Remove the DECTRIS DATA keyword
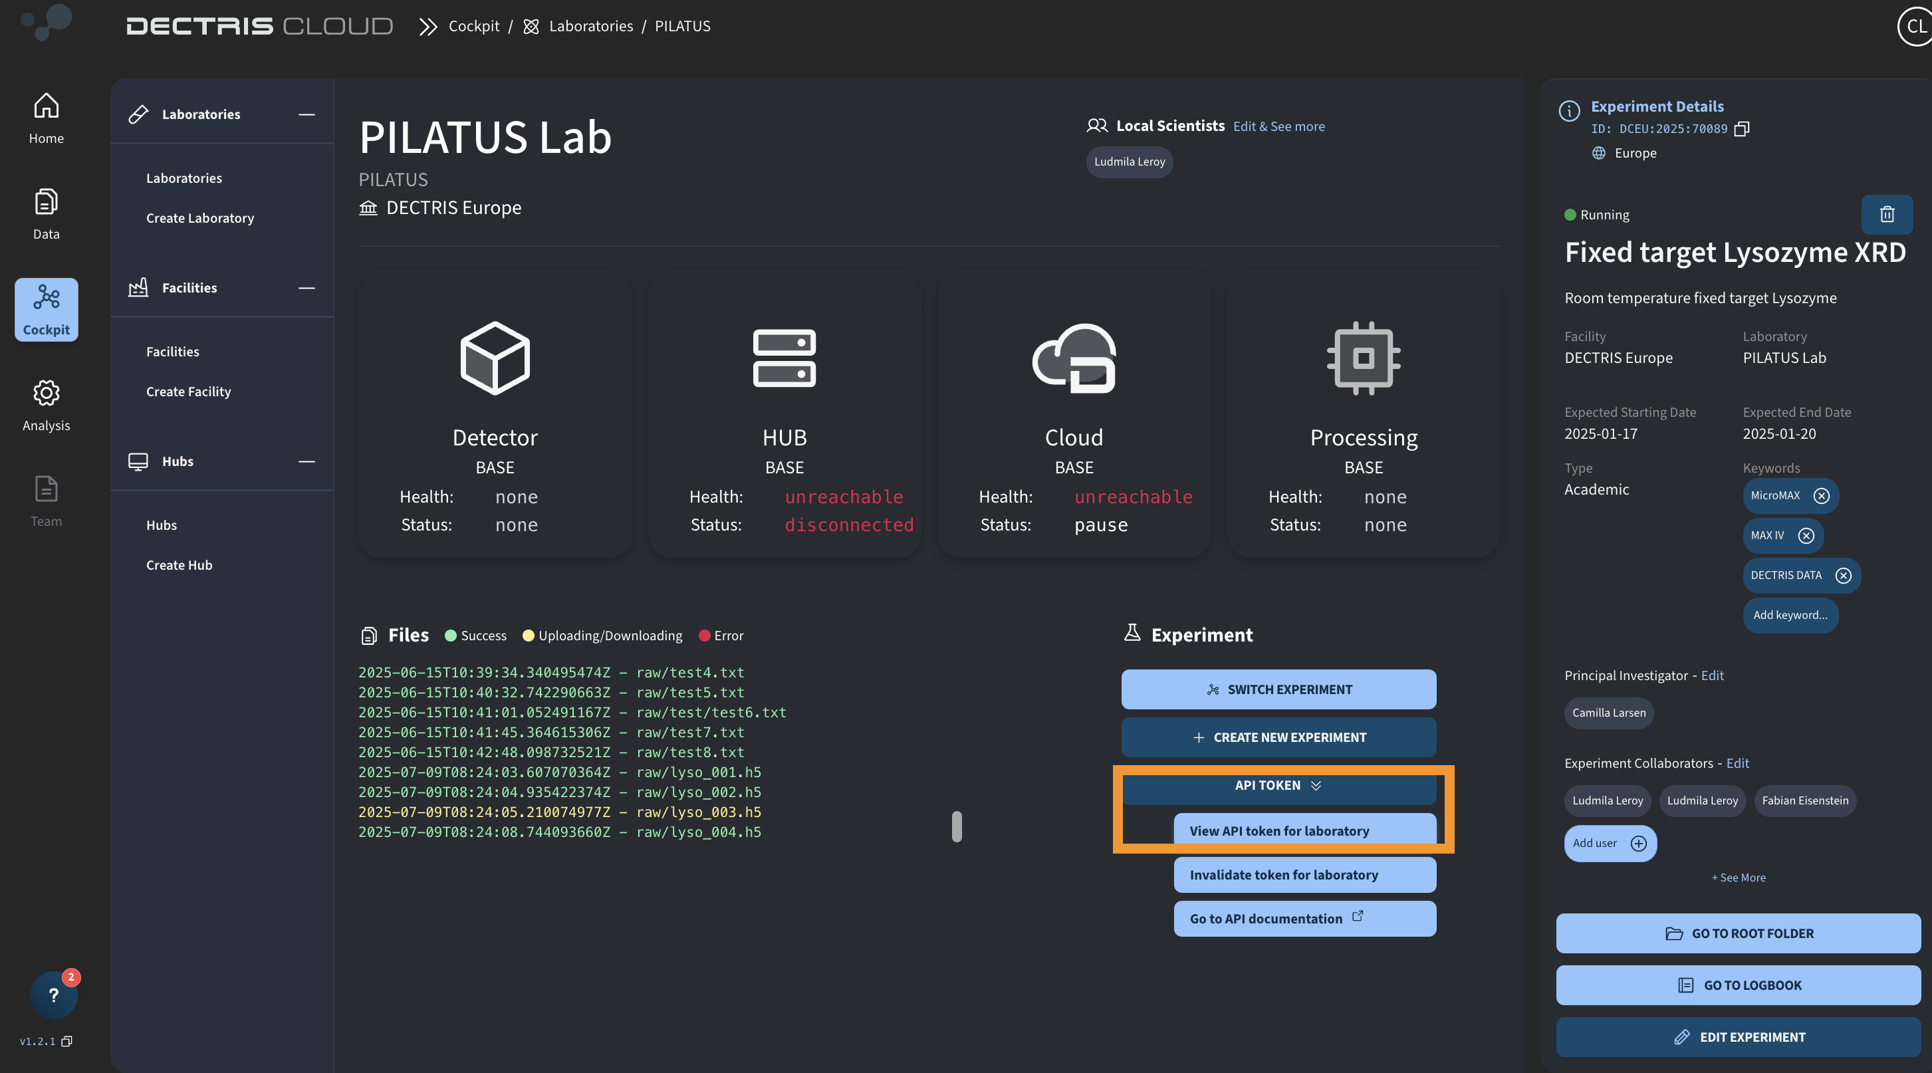1932x1073 pixels. tap(1844, 575)
